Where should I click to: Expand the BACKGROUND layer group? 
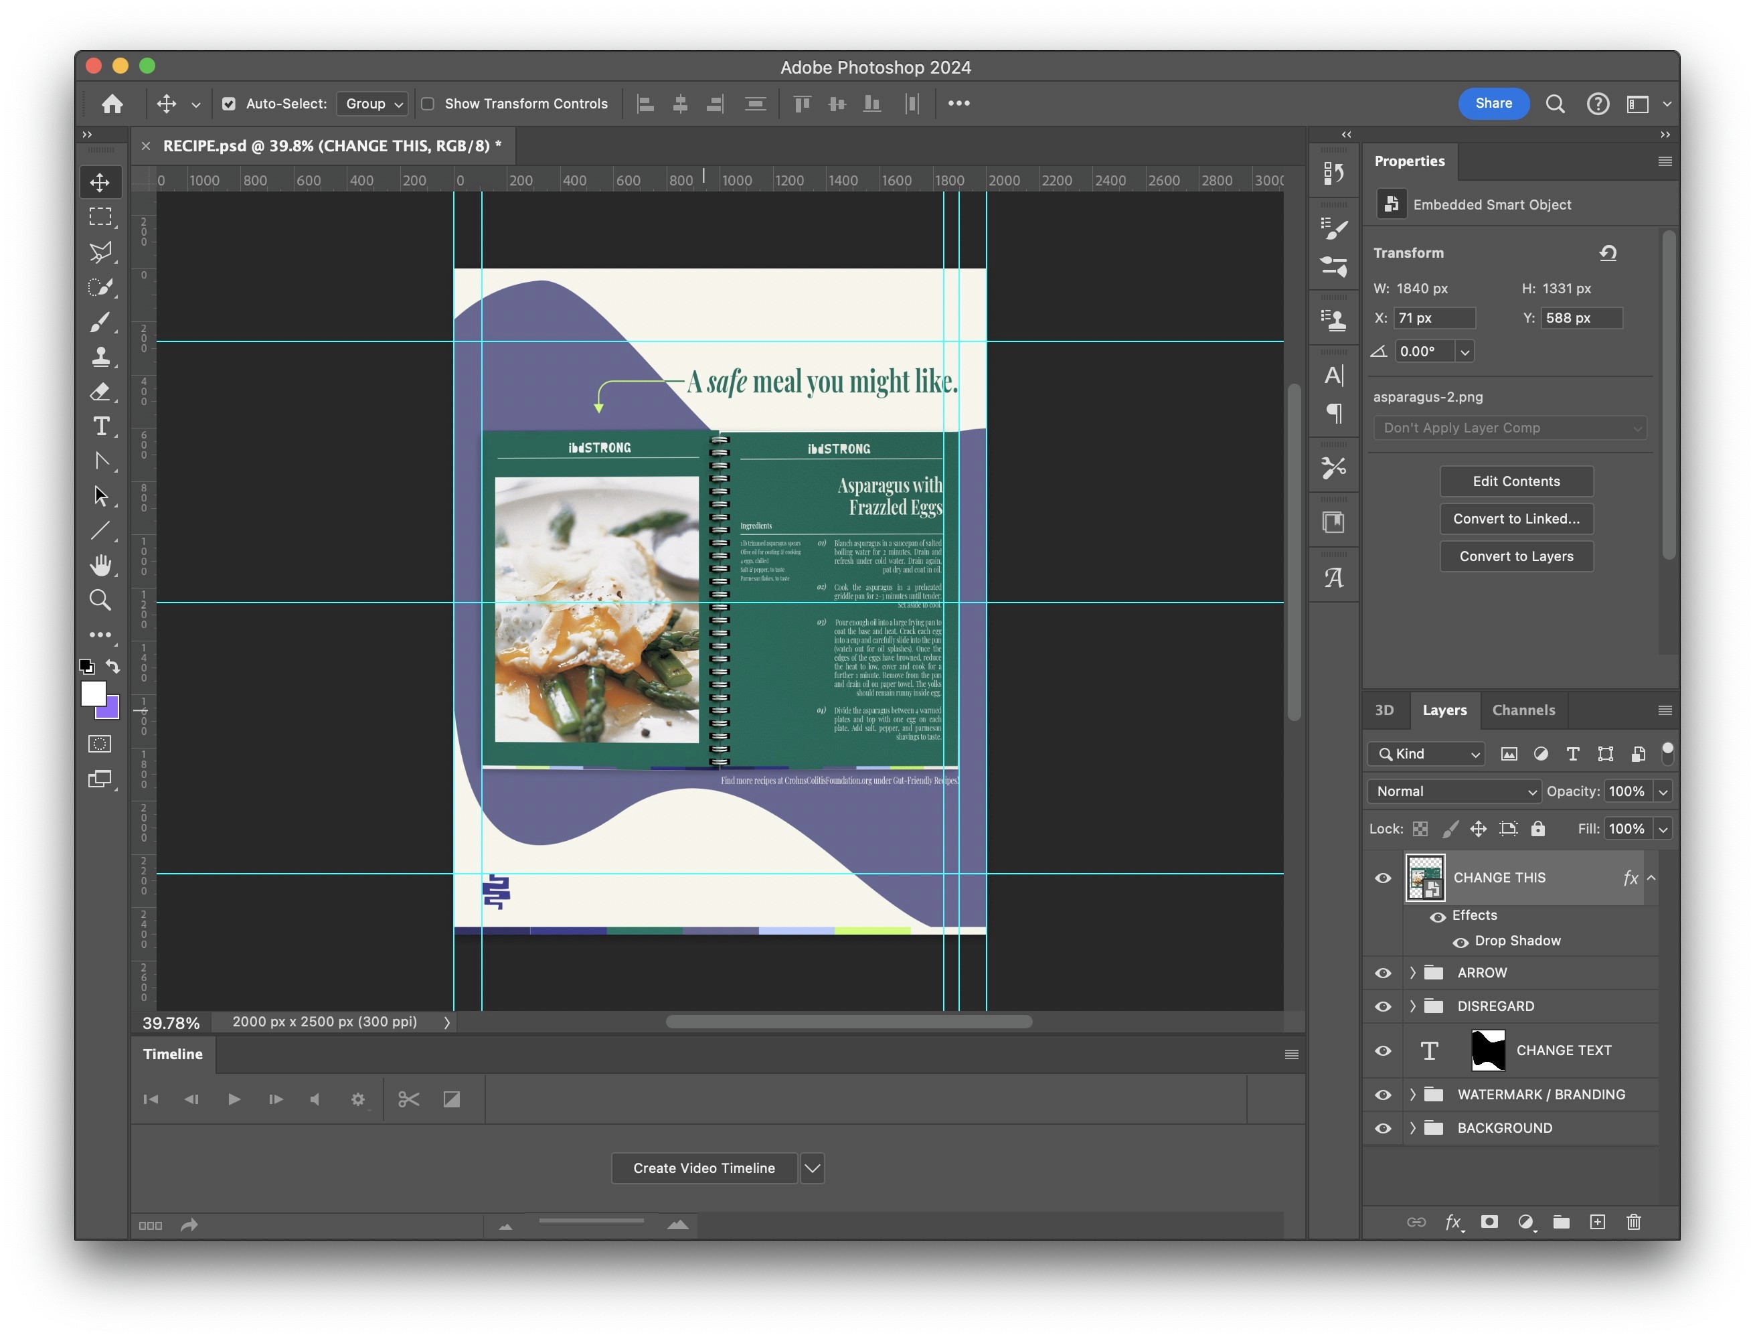tap(1412, 1129)
